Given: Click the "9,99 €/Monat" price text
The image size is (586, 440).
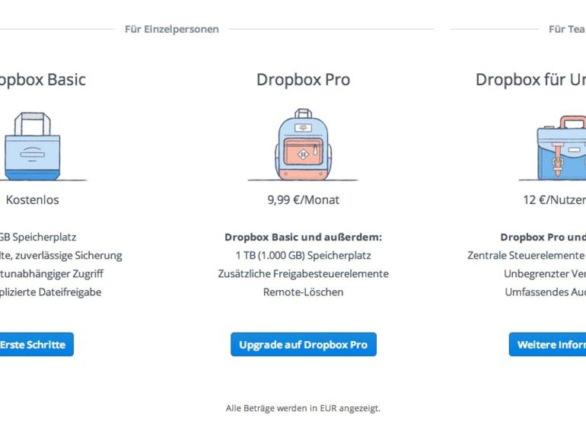Looking at the screenshot, I should click(x=303, y=200).
